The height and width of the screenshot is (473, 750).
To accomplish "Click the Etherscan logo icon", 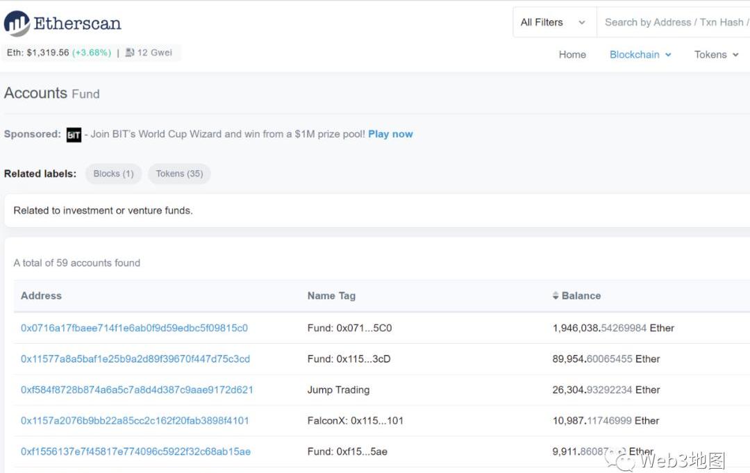I will tap(17, 24).
